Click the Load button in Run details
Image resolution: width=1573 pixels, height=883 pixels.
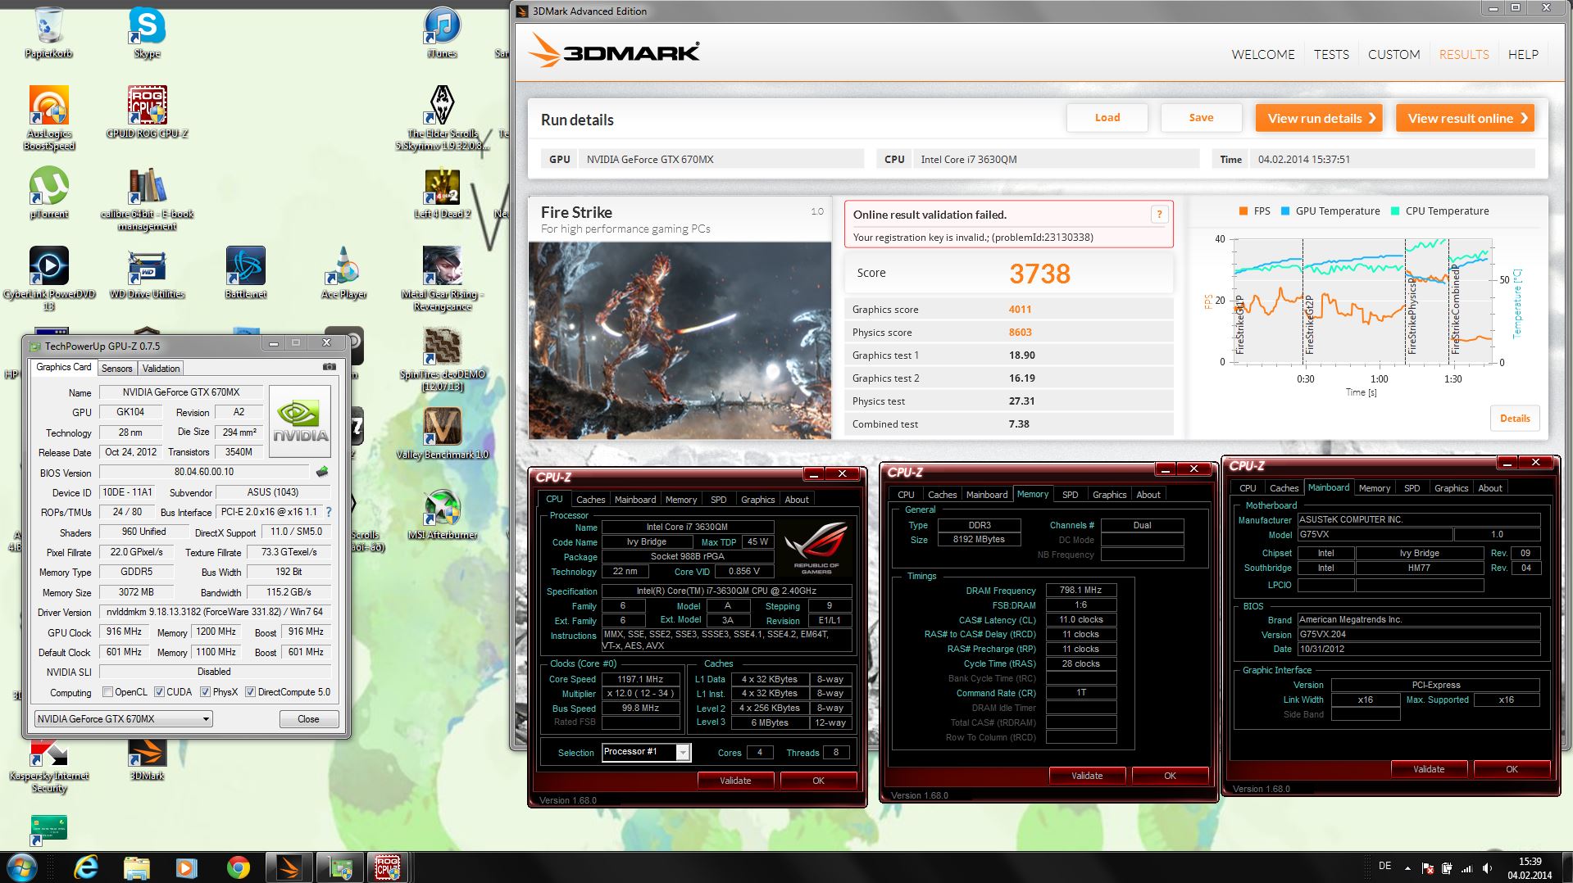[x=1107, y=118]
